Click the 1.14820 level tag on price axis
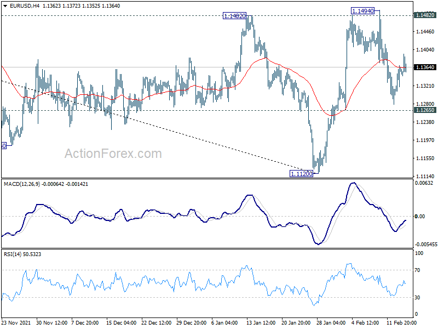438x329 pixels. 425,15
